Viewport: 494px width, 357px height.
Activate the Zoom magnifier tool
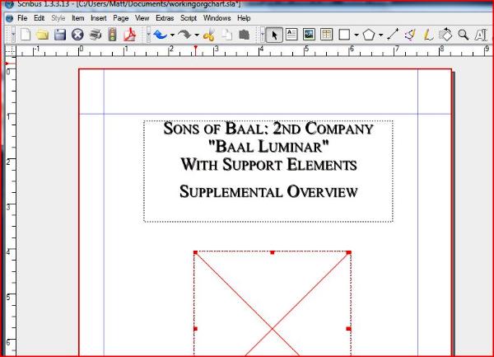pos(463,35)
